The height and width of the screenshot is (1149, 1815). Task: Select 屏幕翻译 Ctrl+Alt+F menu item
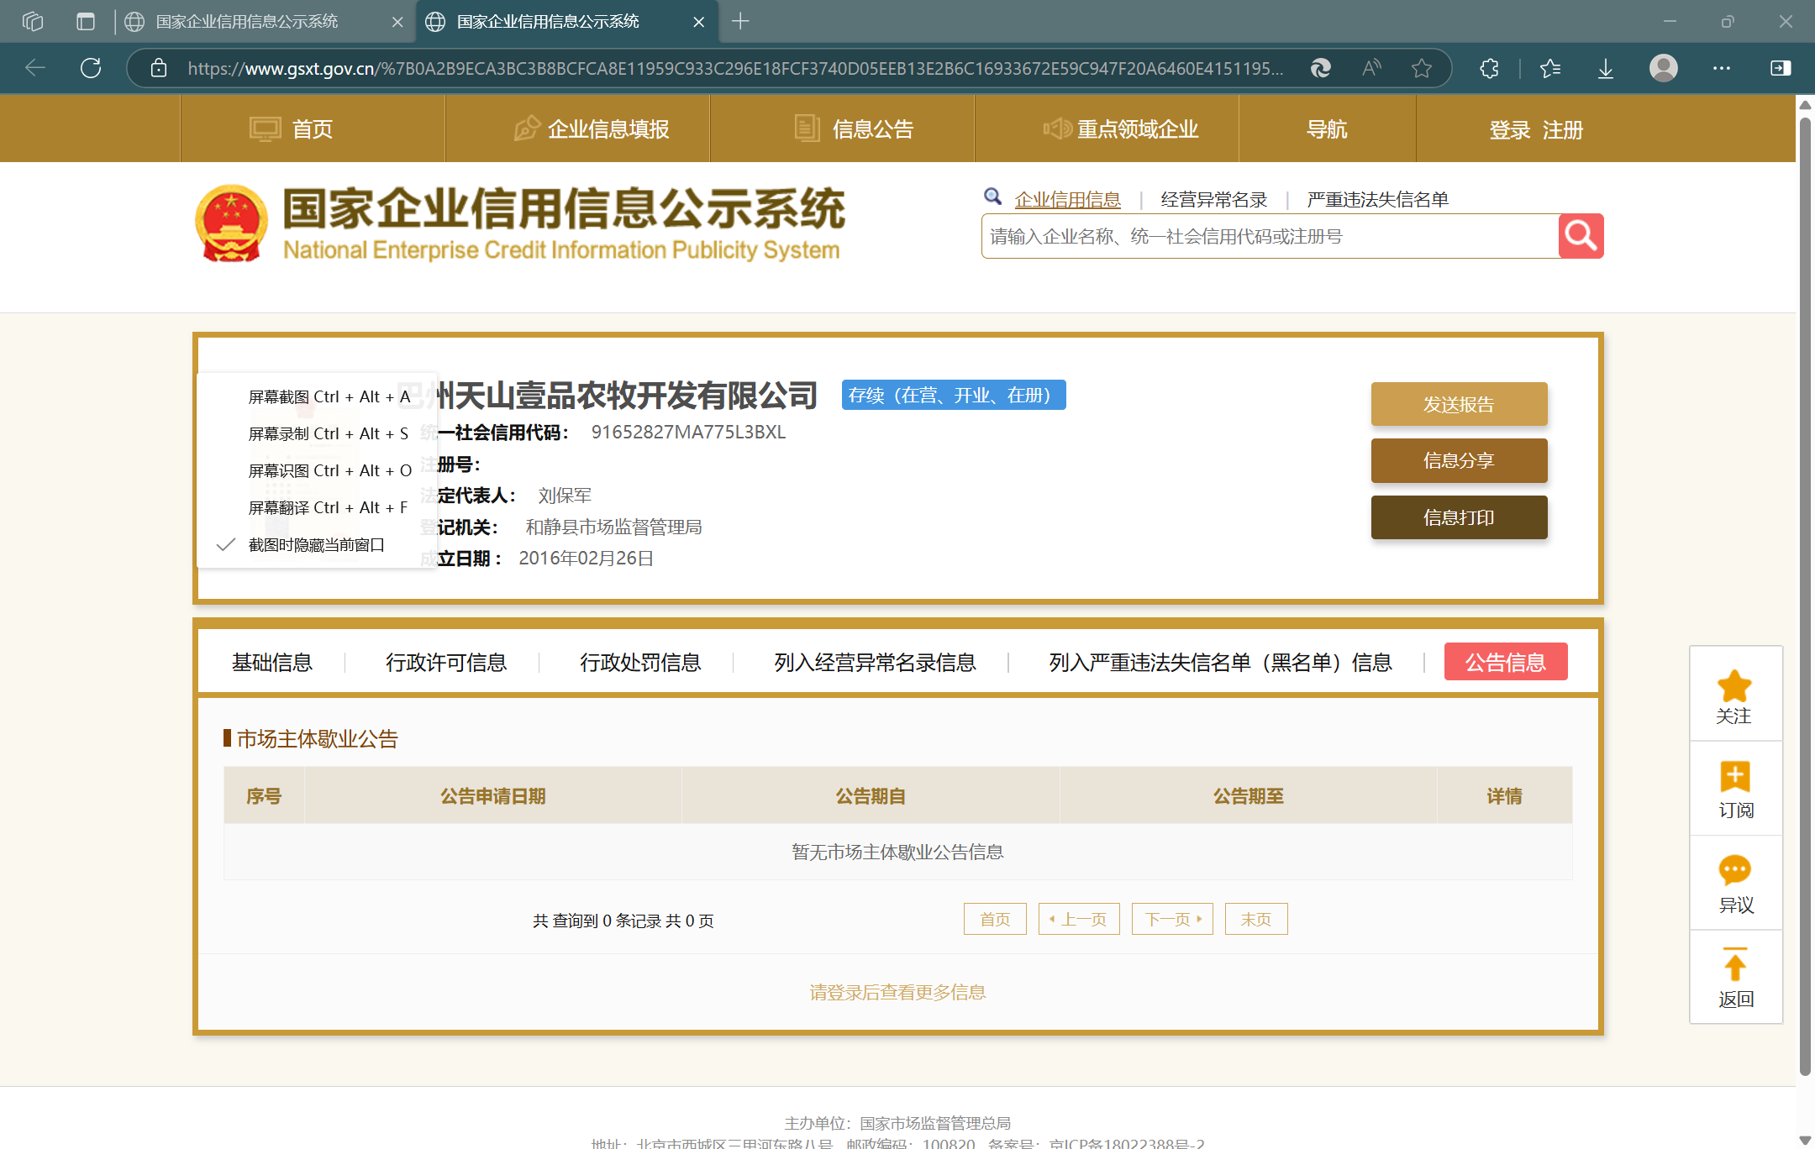point(317,507)
